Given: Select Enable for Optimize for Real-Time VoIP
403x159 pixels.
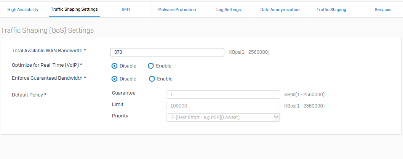Looking at the screenshot, I should coord(150,66).
